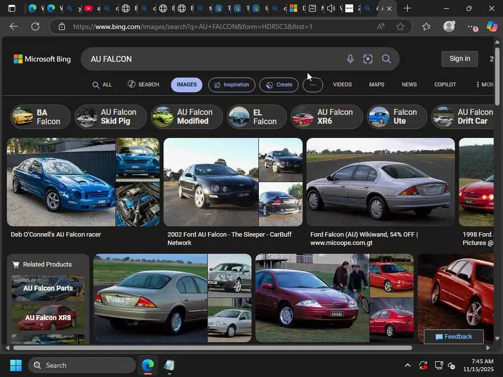
Task: Close the active Bing tab
Action: pos(389,9)
